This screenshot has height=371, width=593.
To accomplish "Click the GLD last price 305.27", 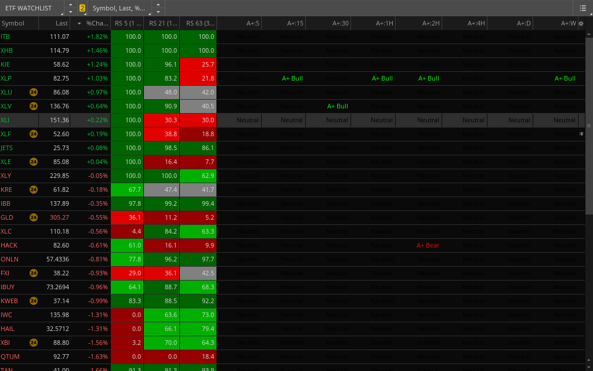I will point(59,217).
